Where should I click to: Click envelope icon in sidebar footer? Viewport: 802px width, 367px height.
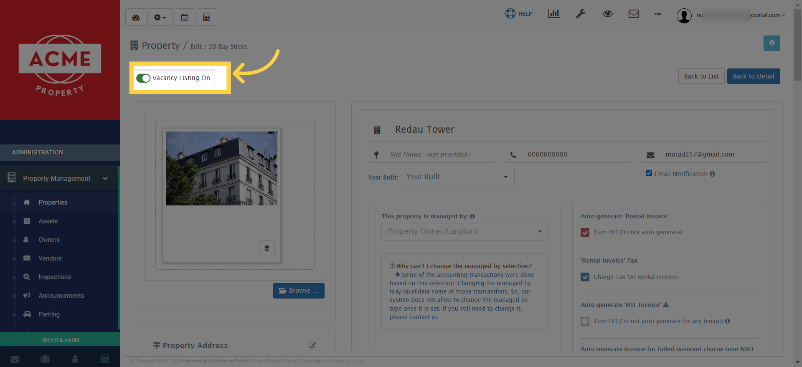click(15, 359)
